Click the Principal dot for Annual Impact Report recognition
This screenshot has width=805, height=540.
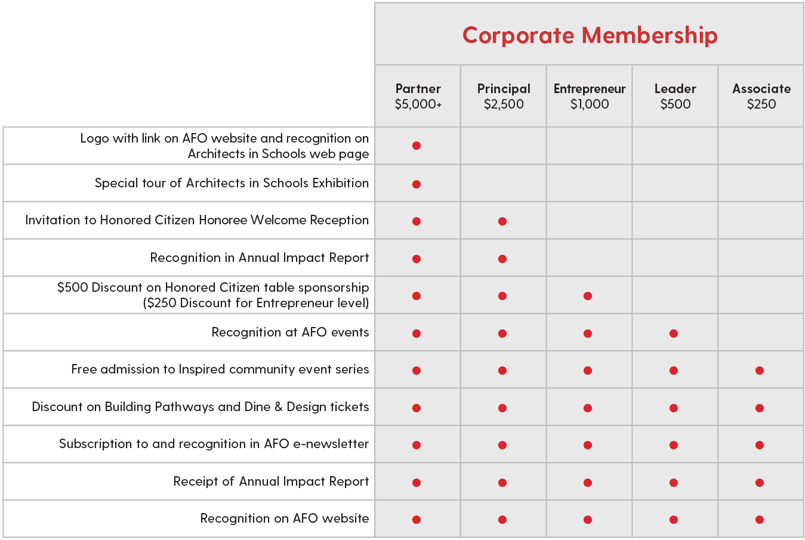(x=502, y=259)
